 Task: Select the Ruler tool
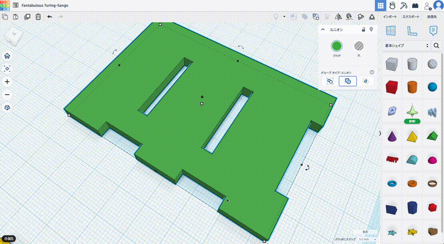click(x=412, y=31)
